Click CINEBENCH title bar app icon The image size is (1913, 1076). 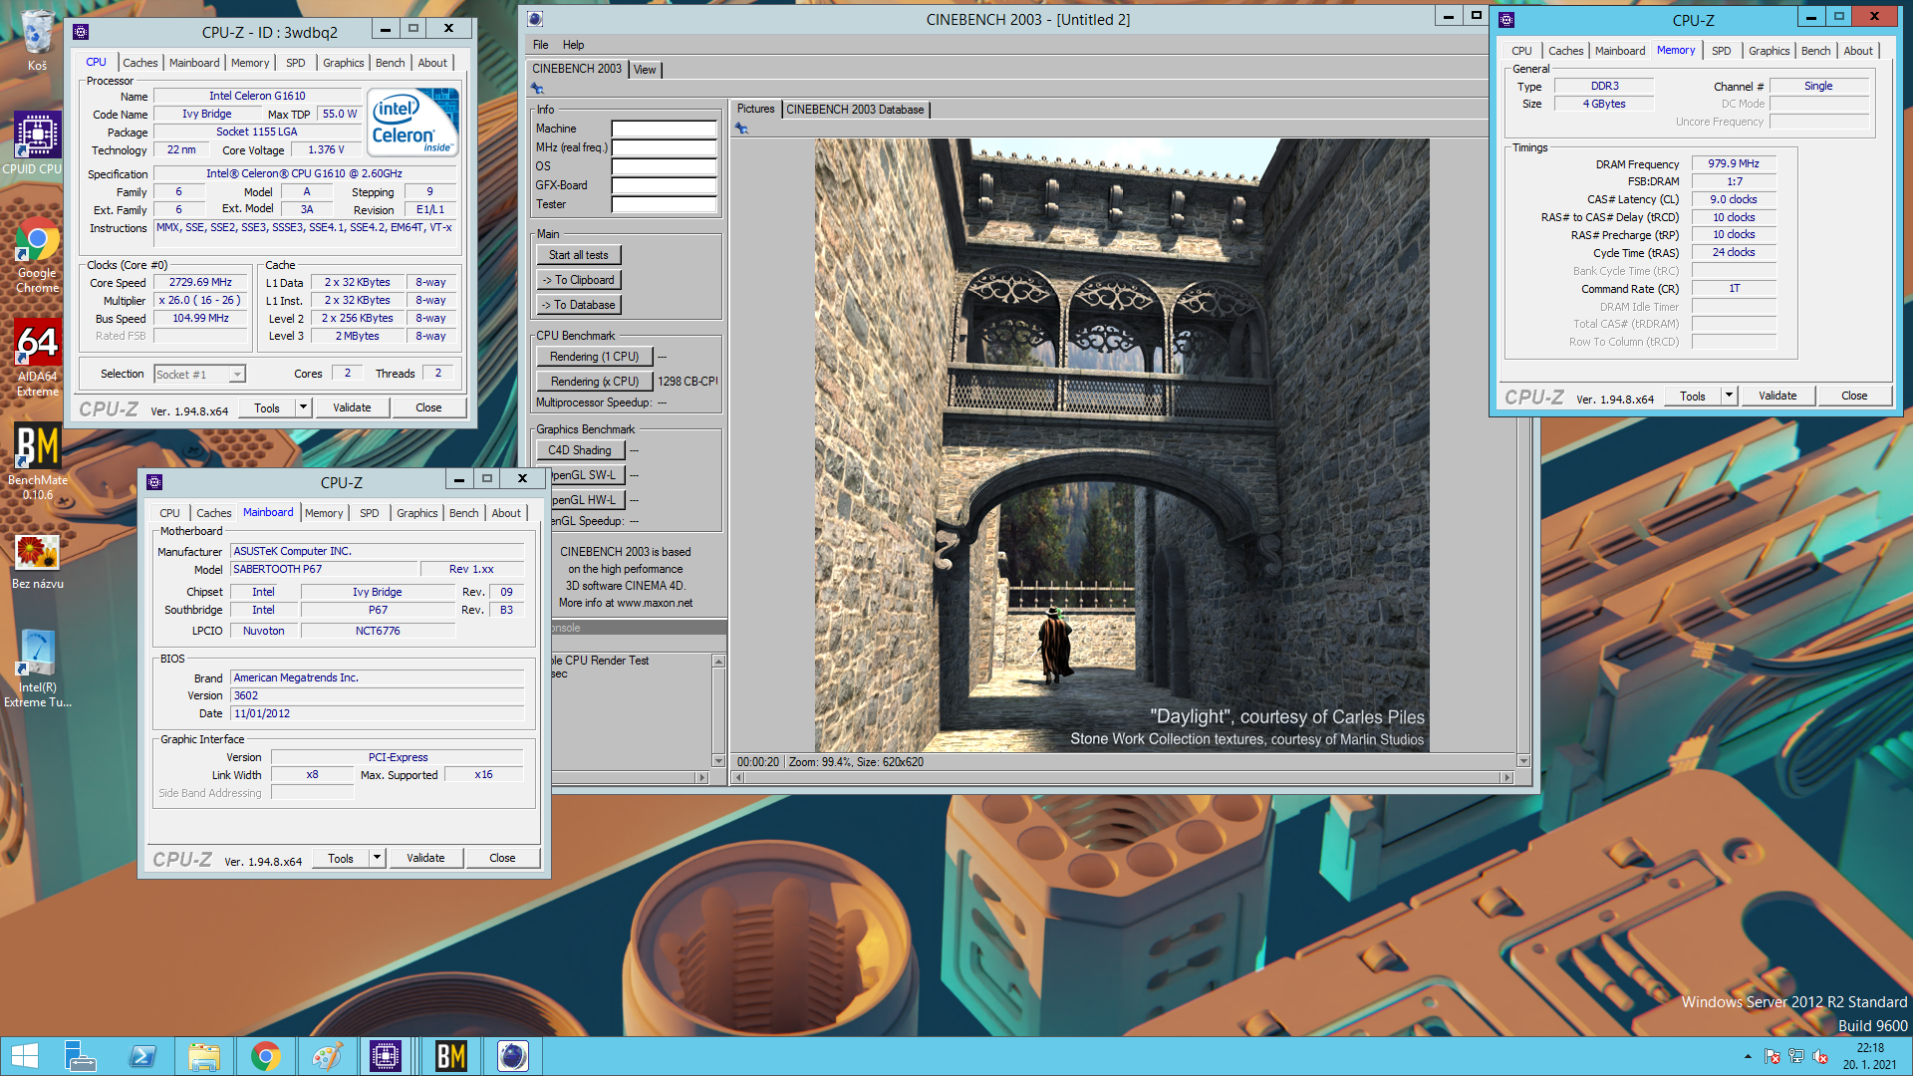coord(535,19)
